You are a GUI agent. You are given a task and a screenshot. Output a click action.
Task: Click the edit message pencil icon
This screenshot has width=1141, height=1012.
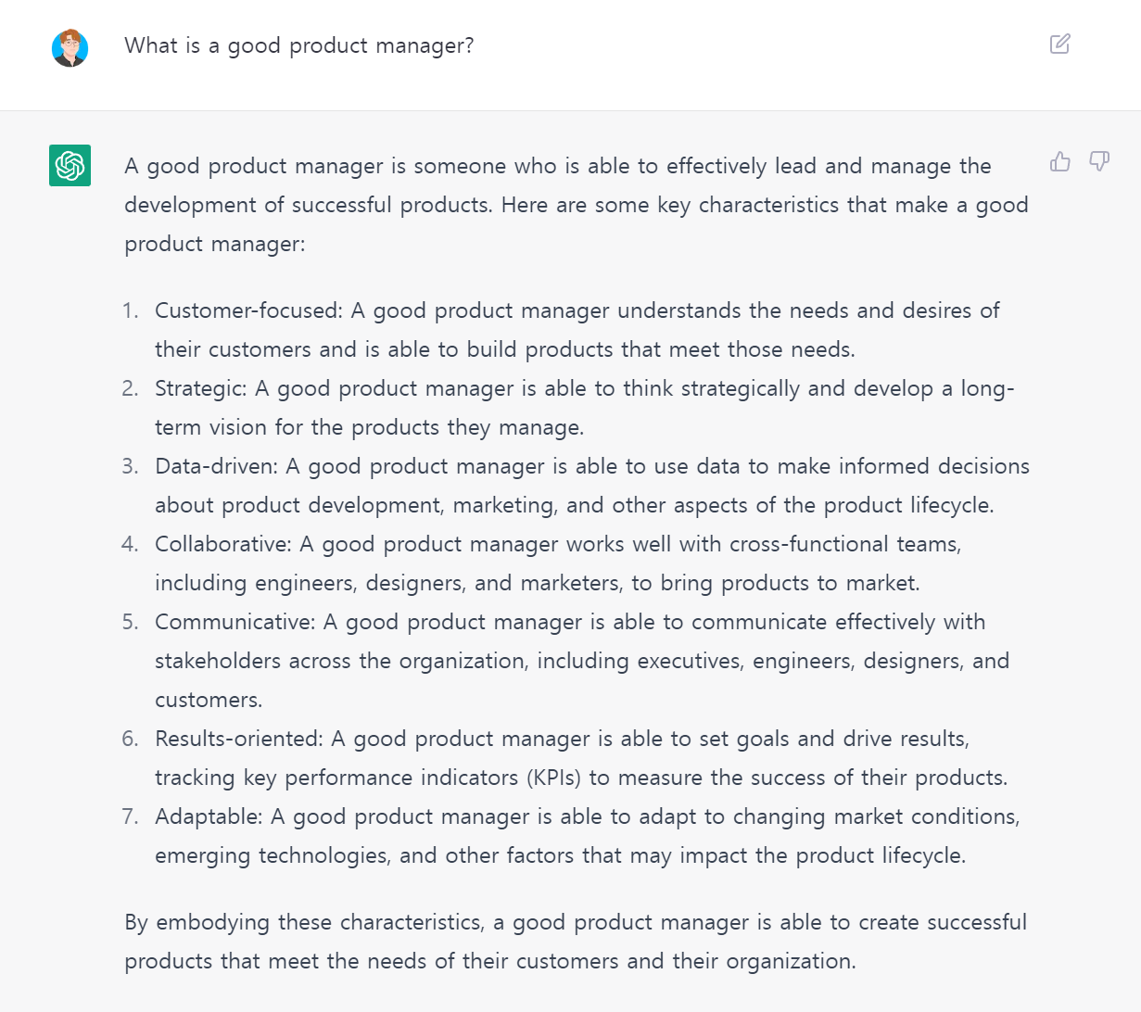[x=1059, y=44]
